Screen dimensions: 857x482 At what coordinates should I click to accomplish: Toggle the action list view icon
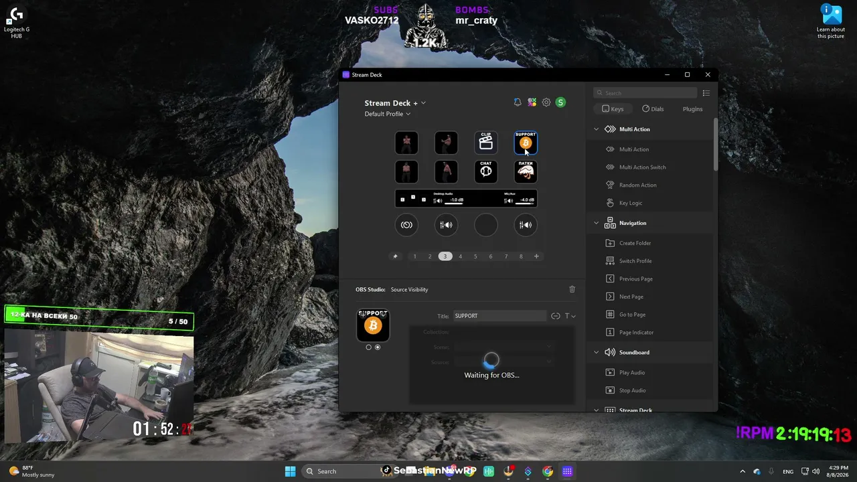click(x=706, y=93)
